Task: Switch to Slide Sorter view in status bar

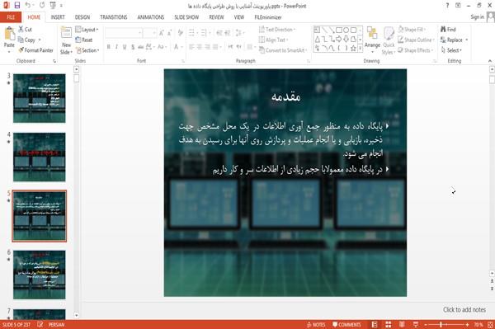Action: point(389,325)
